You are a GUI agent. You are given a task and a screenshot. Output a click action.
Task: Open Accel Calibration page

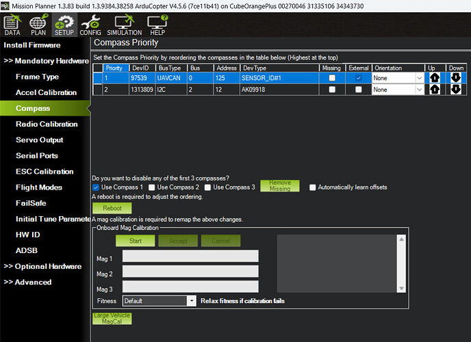pos(46,93)
